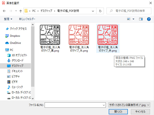Refresh the current folder view
Screen dimensions: 154x115
(x=100, y=11)
